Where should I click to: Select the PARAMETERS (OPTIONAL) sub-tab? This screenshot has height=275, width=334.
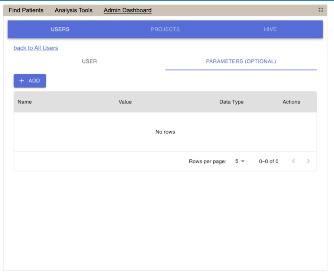coord(241,62)
